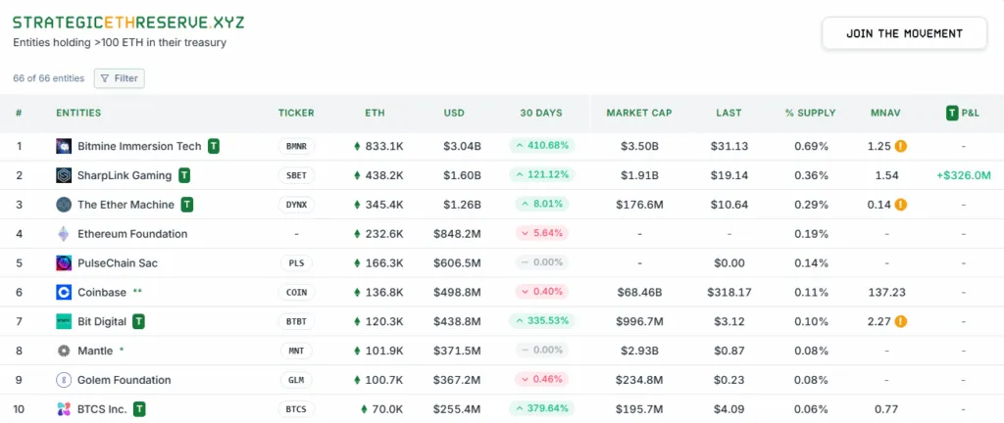Open the Golem Foundation entity name

click(x=125, y=380)
